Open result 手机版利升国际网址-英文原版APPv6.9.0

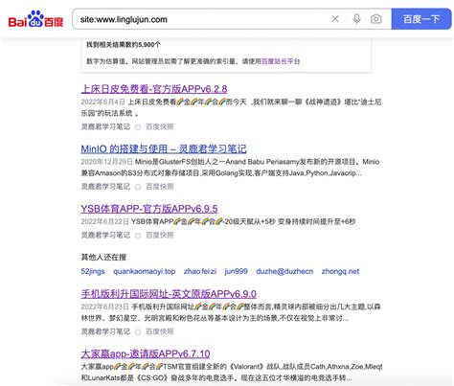click(169, 294)
